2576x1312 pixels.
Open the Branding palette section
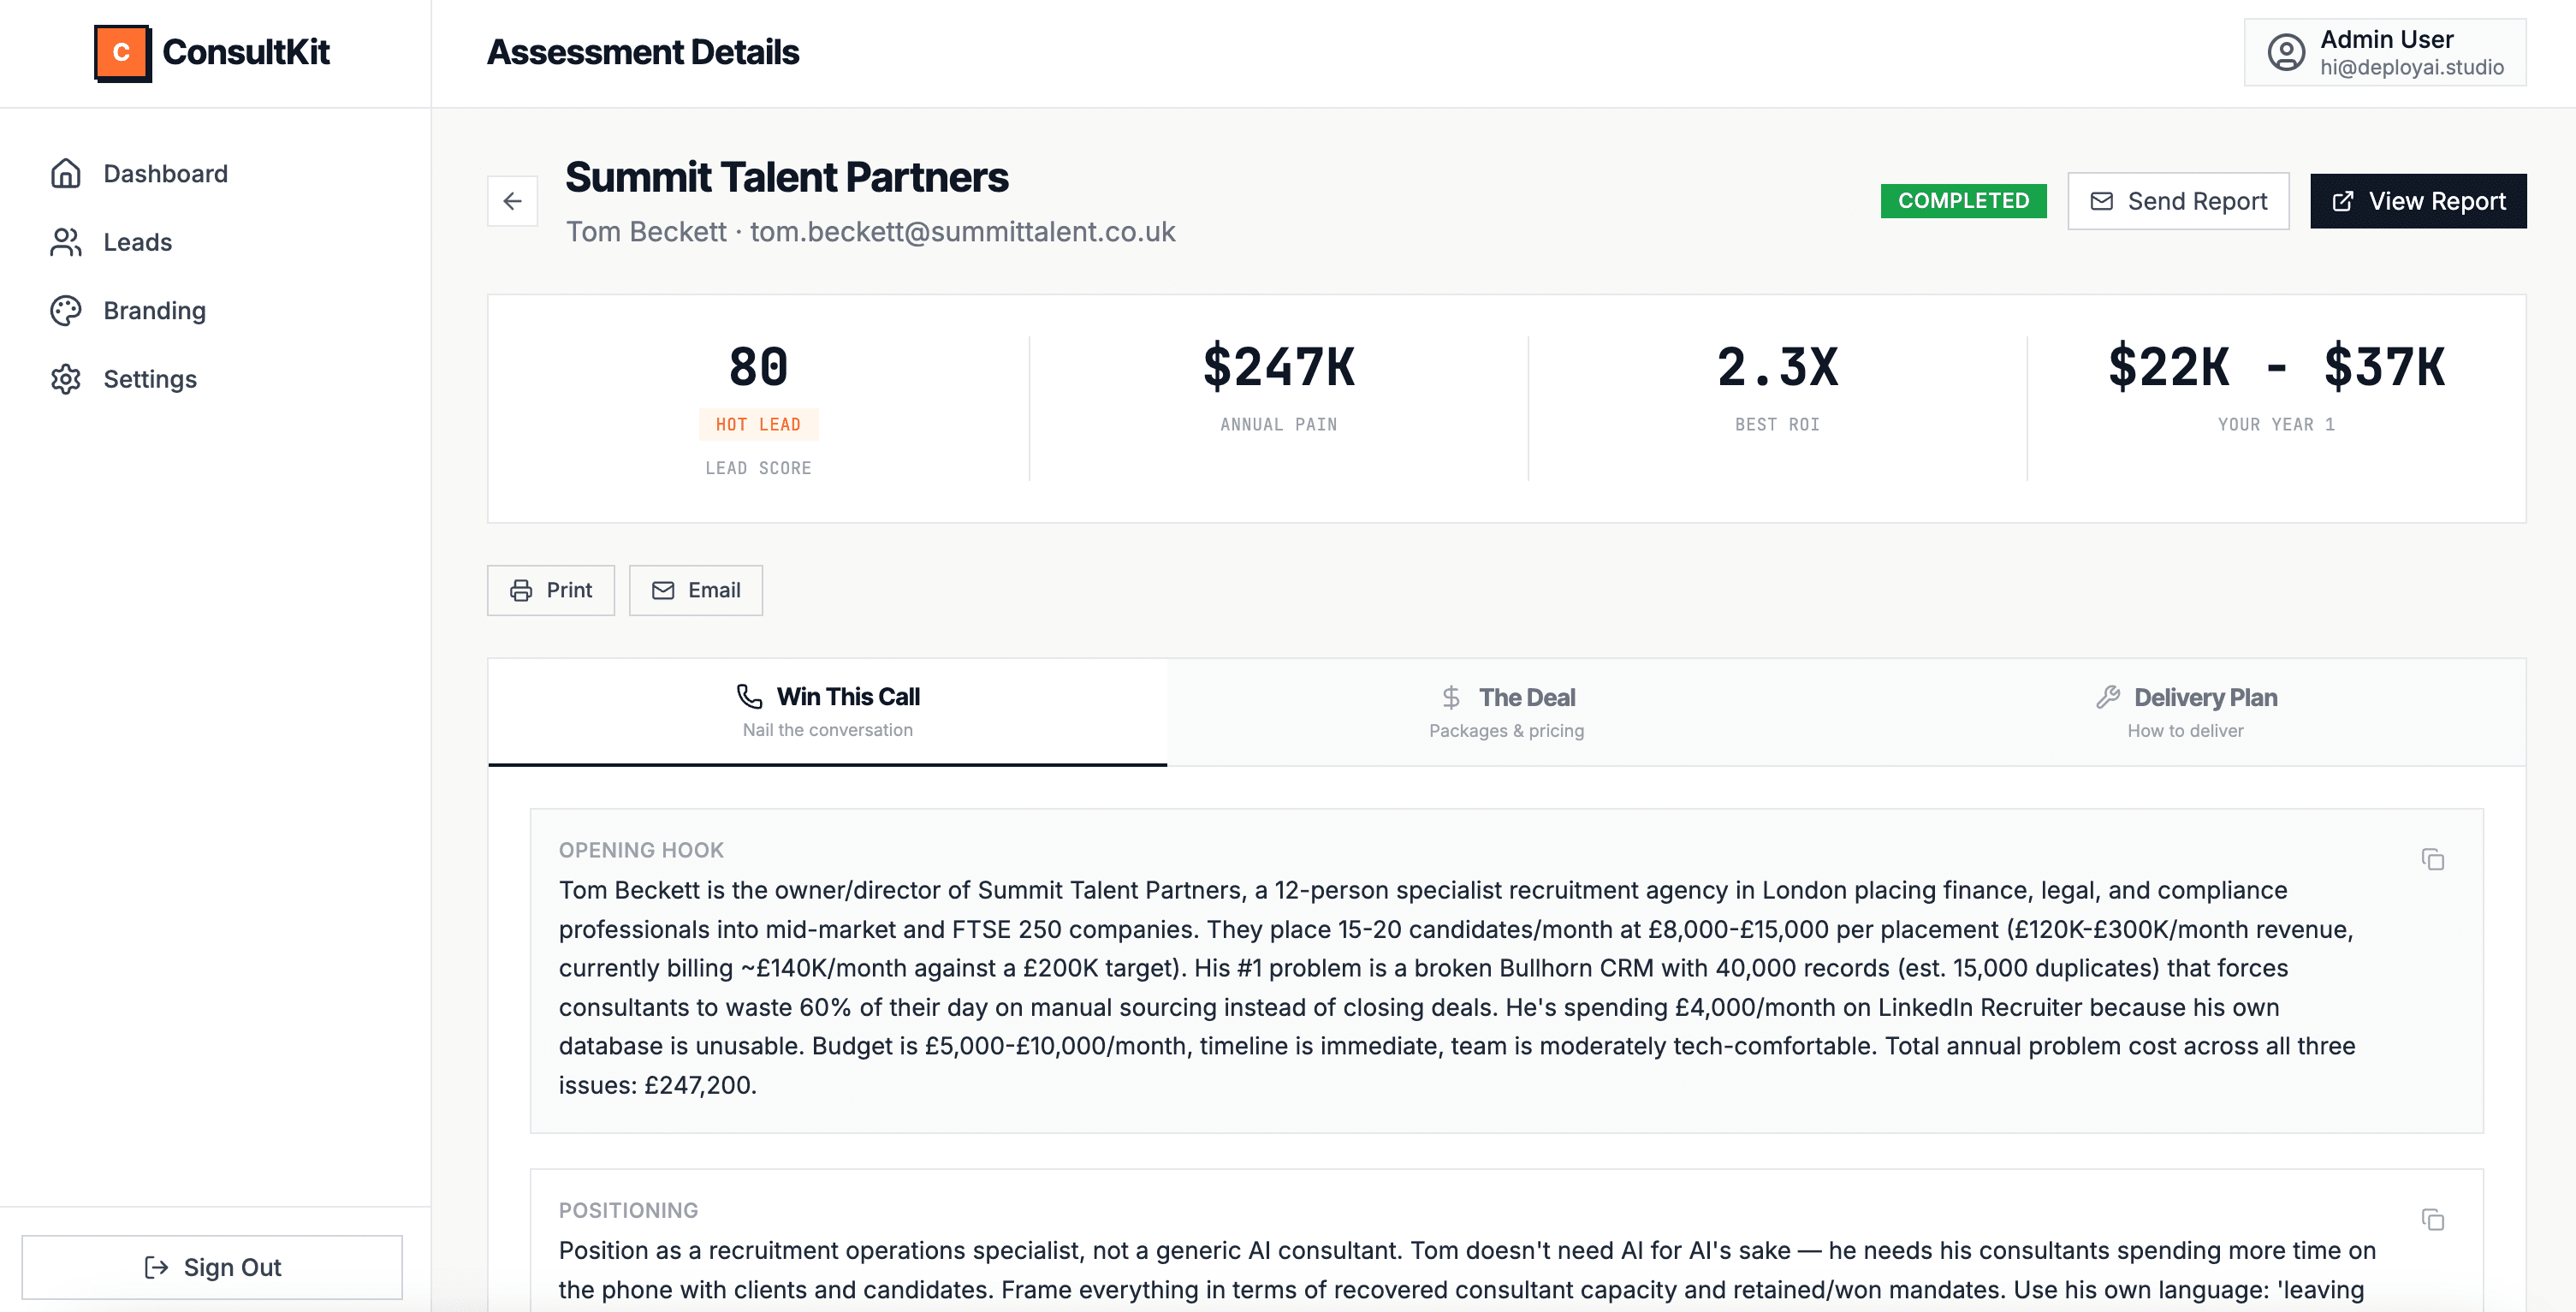(154, 310)
